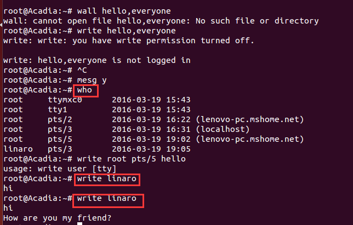This screenshot has height=225, width=353.
Task: Click the 'mesg y' command text
Action: [x=92, y=80]
